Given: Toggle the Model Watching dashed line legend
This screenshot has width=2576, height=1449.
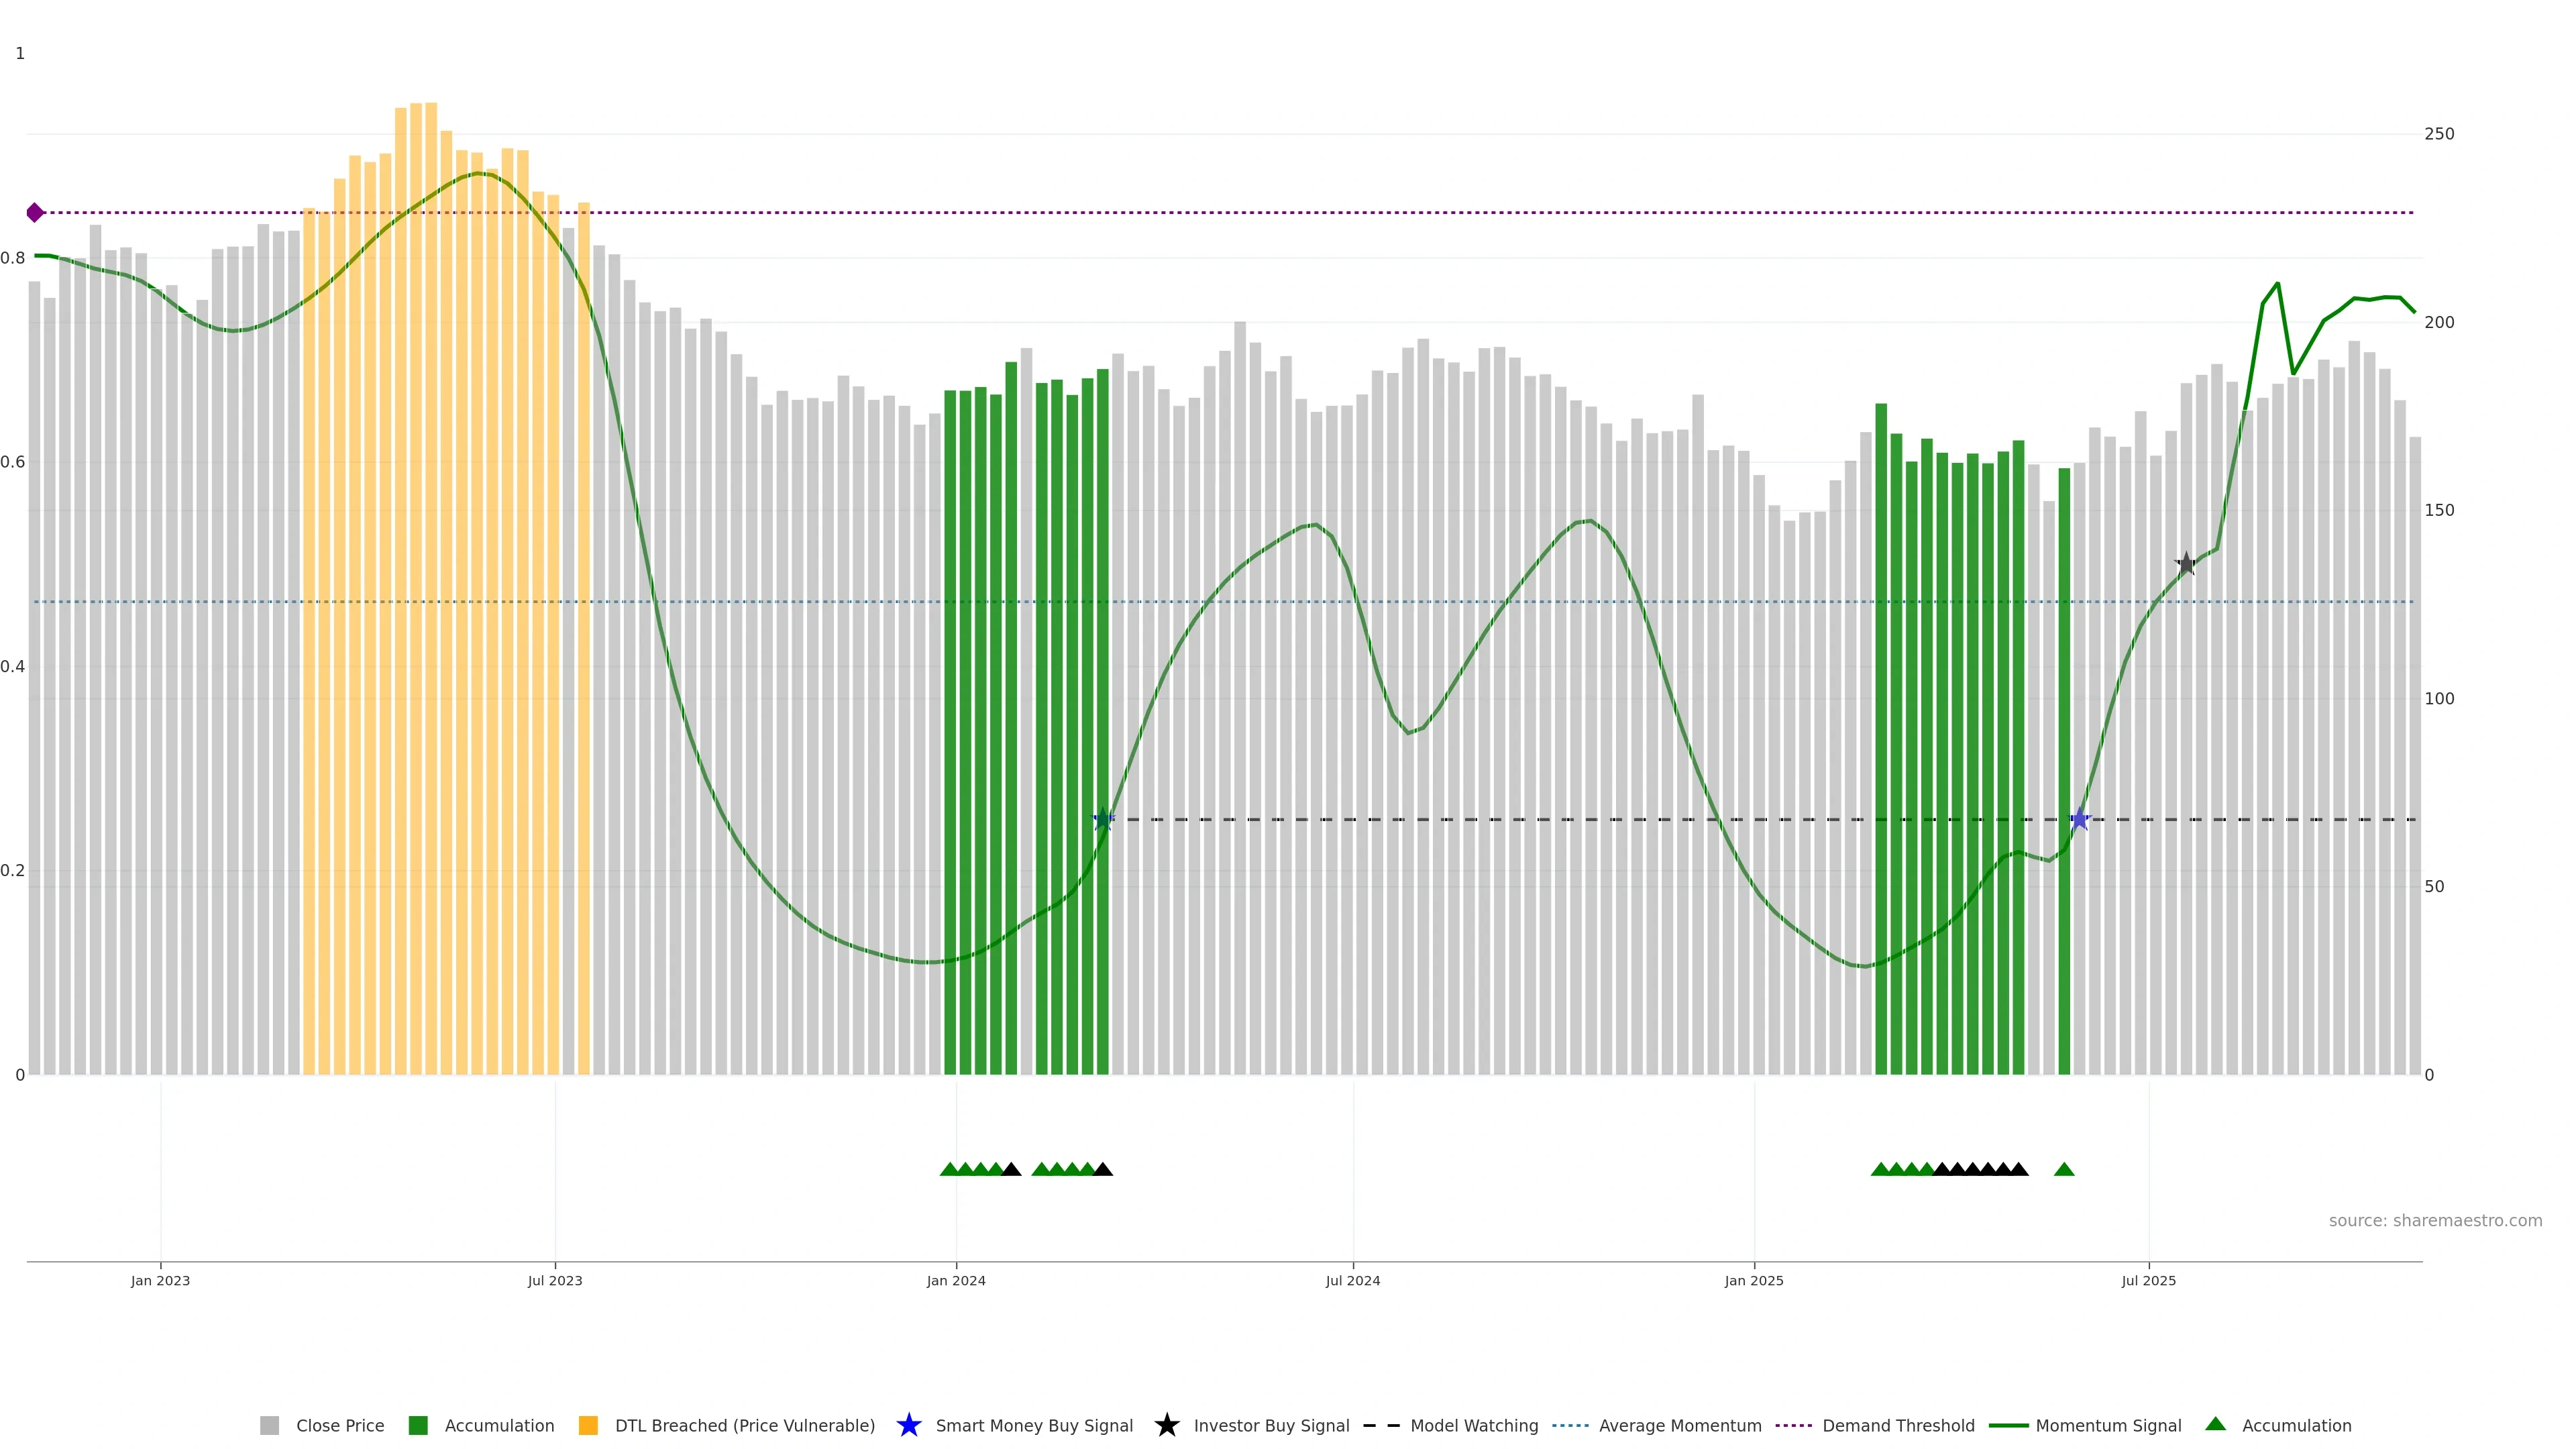Looking at the screenshot, I should [1381, 1425].
